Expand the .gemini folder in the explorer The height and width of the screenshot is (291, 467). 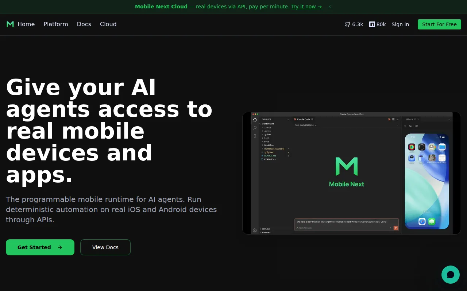pos(267,131)
